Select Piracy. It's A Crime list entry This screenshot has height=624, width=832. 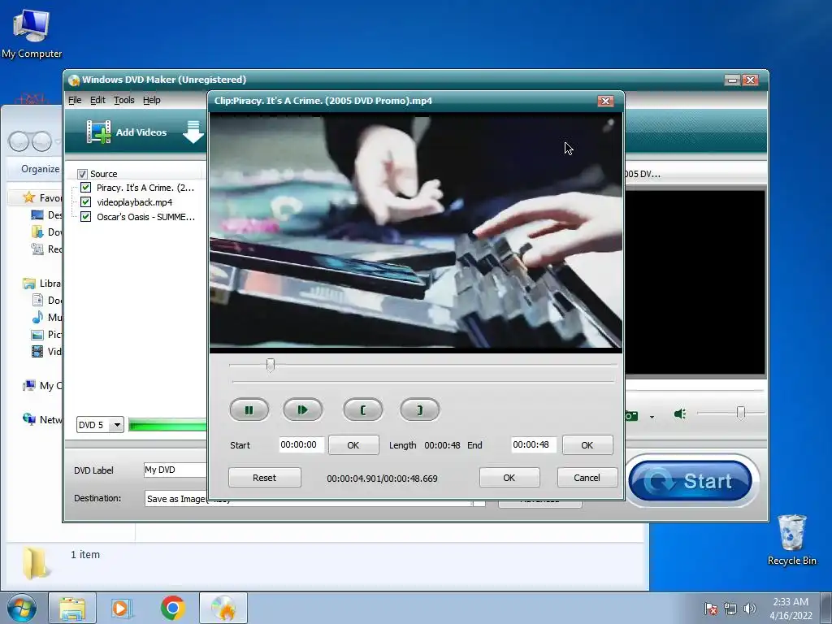pos(145,188)
